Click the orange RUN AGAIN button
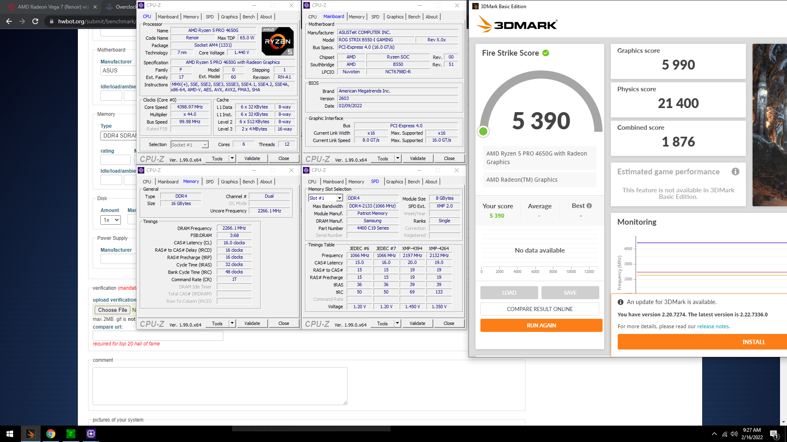Image resolution: width=787 pixels, height=442 pixels. [x=541, y=325]
